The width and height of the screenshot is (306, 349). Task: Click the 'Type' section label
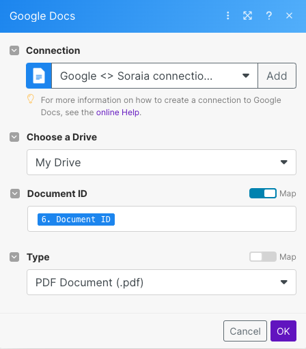coord(38,257)
